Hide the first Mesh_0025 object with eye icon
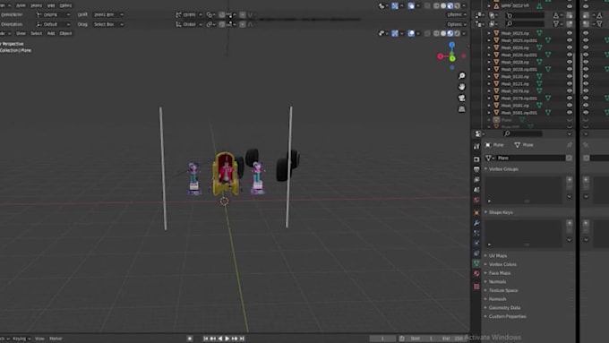 tap(570, 33)
